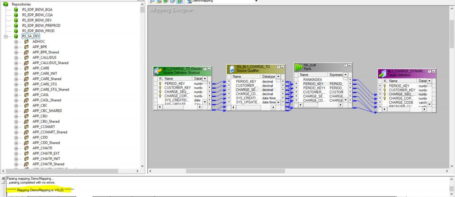Image resolution: width=455 pixels, height=197 pixels.
Task: Click the RS_EDP_BIDW_BQA repository icon
Action: 16,10
